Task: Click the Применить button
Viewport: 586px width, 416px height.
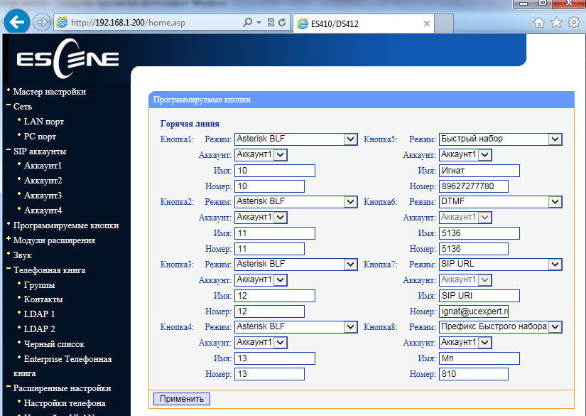Action: [x=182, y=399]
